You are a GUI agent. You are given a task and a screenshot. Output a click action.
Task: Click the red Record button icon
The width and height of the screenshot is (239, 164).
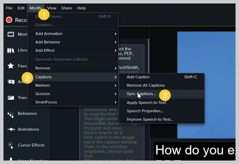9,20
